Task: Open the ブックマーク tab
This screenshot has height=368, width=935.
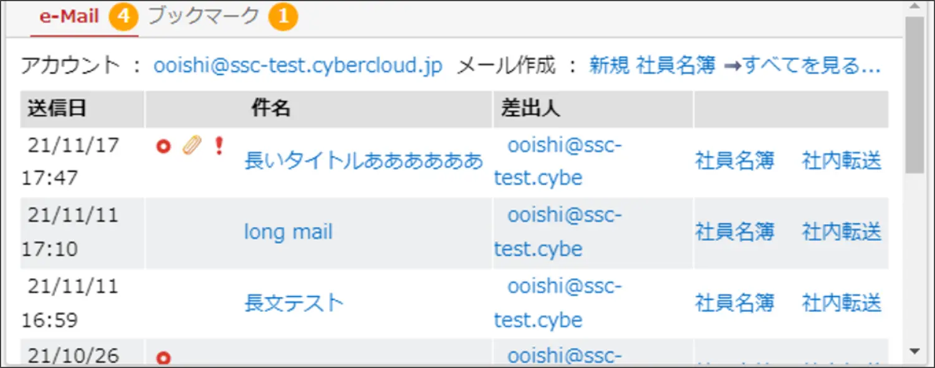Action: [203, 17]
